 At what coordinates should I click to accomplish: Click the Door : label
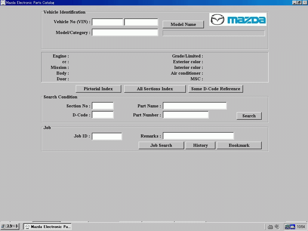(x=63, y=79)
